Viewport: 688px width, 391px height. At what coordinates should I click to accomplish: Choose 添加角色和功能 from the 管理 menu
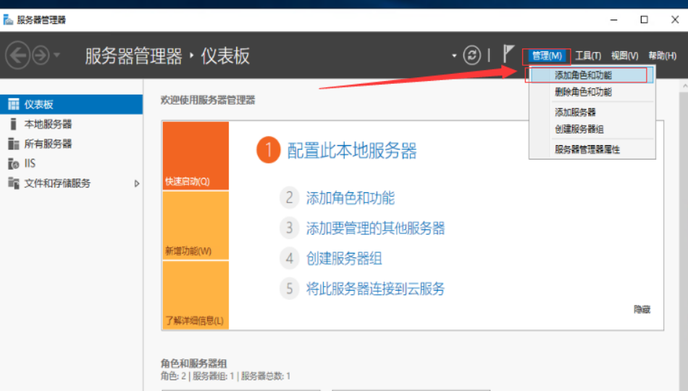[583, 75]
